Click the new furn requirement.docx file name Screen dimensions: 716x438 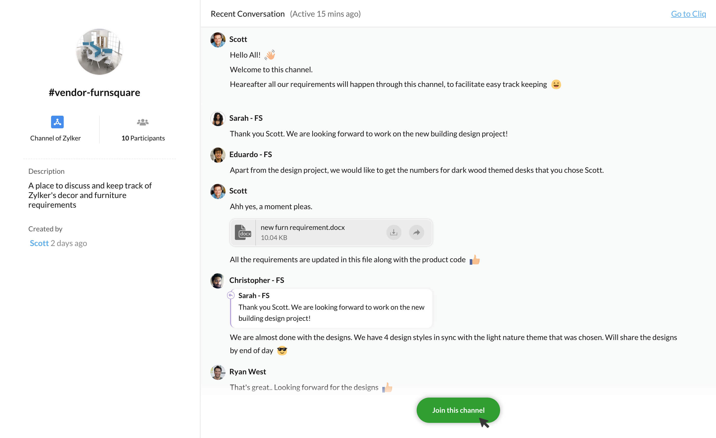tap(302, 227)
